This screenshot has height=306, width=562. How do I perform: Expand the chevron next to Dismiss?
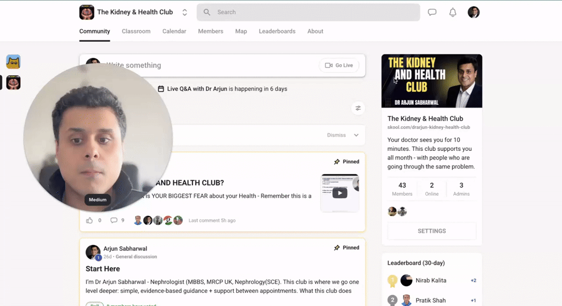(356, 135)
